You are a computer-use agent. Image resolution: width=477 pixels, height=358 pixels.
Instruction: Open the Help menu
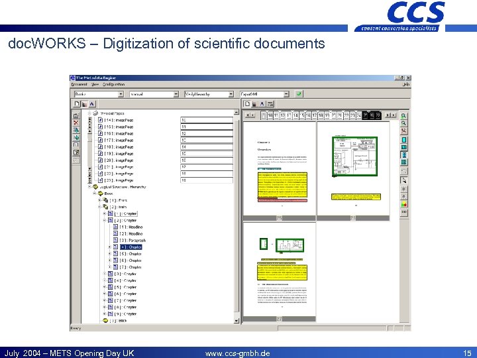click(x=406, y=84)
